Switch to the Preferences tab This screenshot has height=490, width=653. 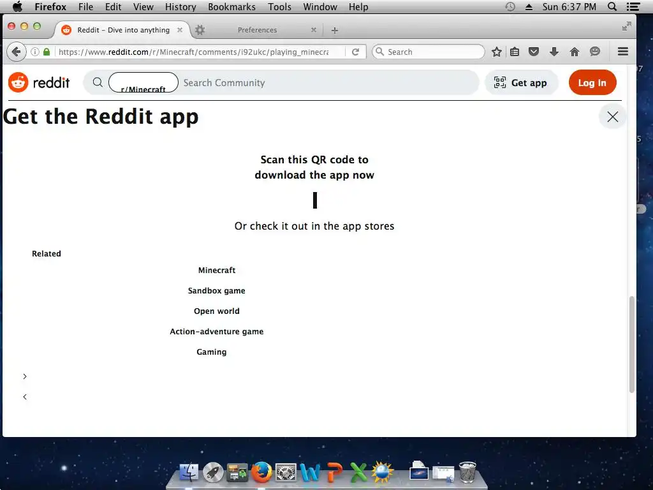click(257, 30)
